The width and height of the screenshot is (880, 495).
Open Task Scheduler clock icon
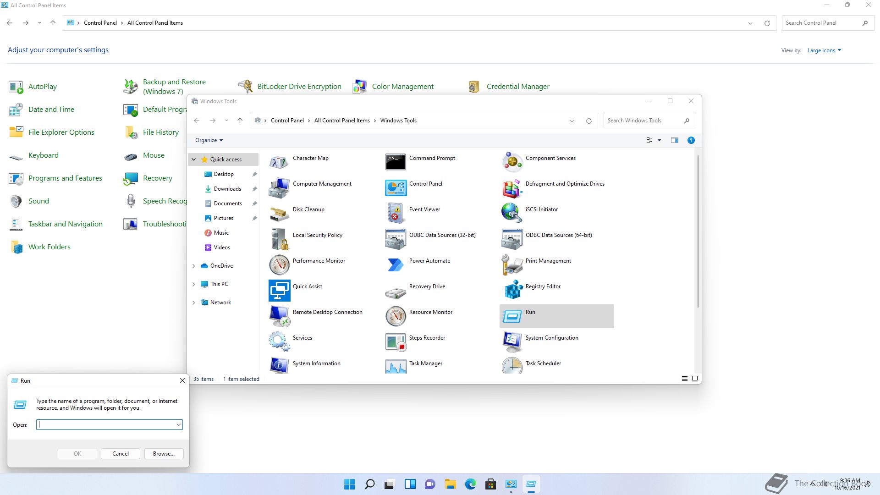coord(512,365)
